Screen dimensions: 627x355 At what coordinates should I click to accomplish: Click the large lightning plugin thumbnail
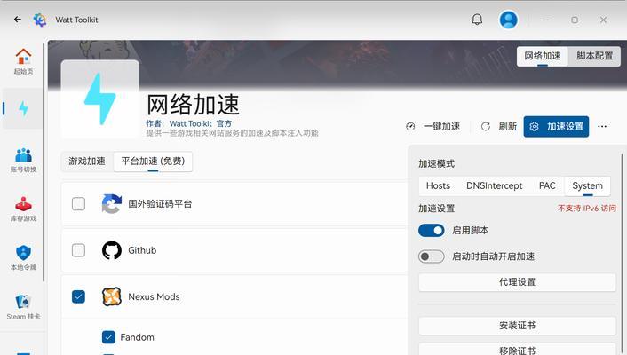(x=100, y=99)
